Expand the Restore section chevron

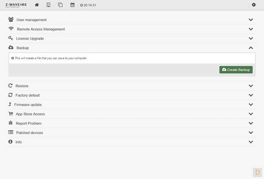pos(251,86)
